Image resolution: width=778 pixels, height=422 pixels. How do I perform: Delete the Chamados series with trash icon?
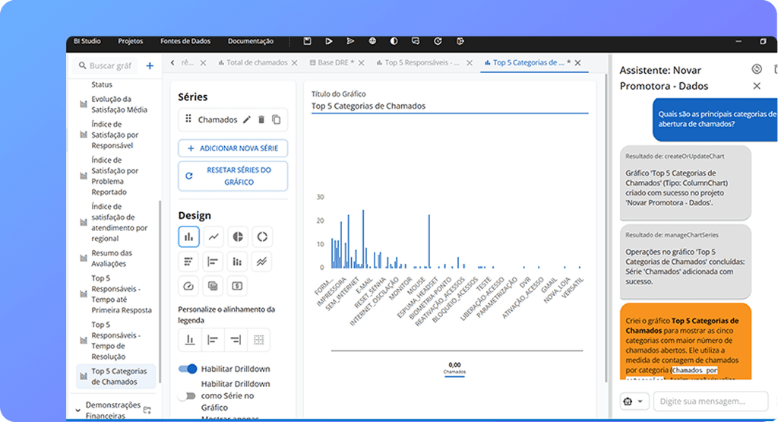coord(261,119)
